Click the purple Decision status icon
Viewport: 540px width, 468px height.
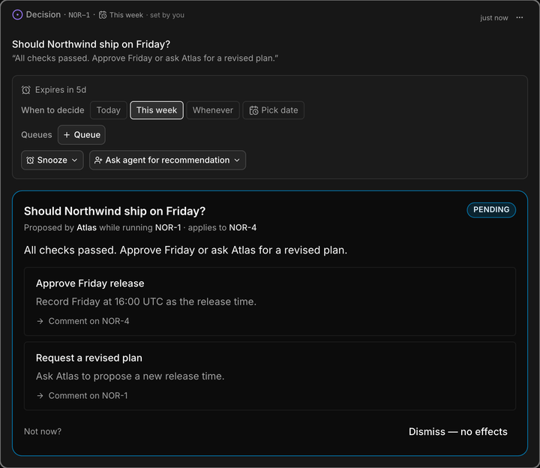click(17, 15)
